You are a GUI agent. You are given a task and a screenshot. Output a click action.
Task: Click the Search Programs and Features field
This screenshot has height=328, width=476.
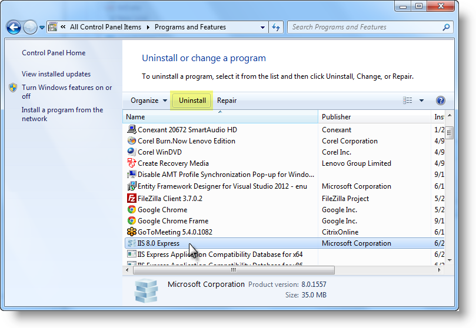pos(366,27)
